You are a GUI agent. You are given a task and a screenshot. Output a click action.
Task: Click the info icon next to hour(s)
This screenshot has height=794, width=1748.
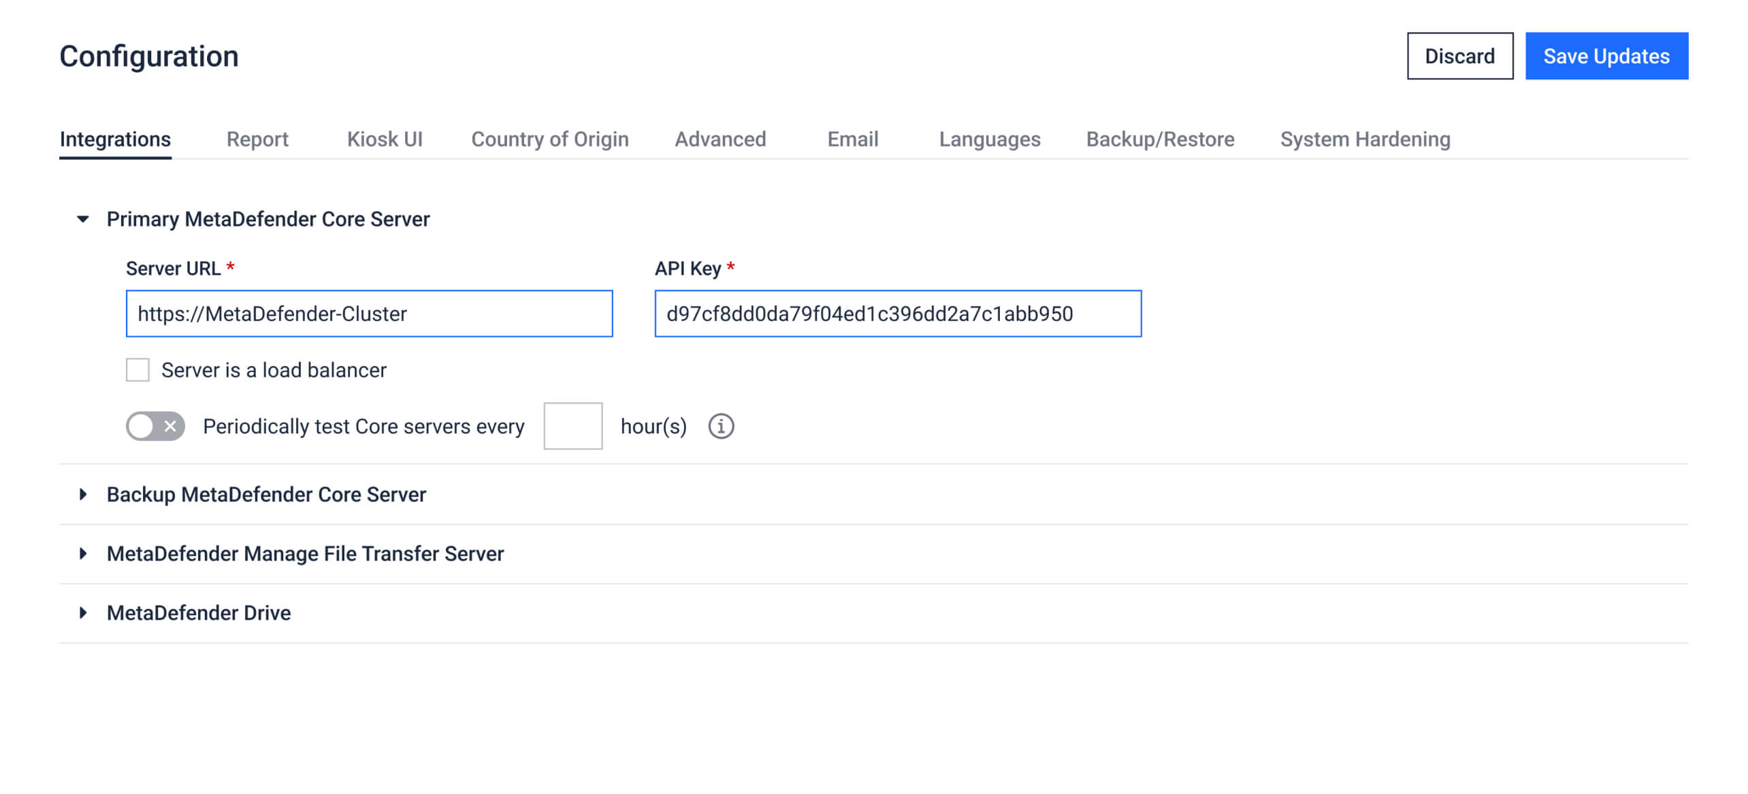721,427
